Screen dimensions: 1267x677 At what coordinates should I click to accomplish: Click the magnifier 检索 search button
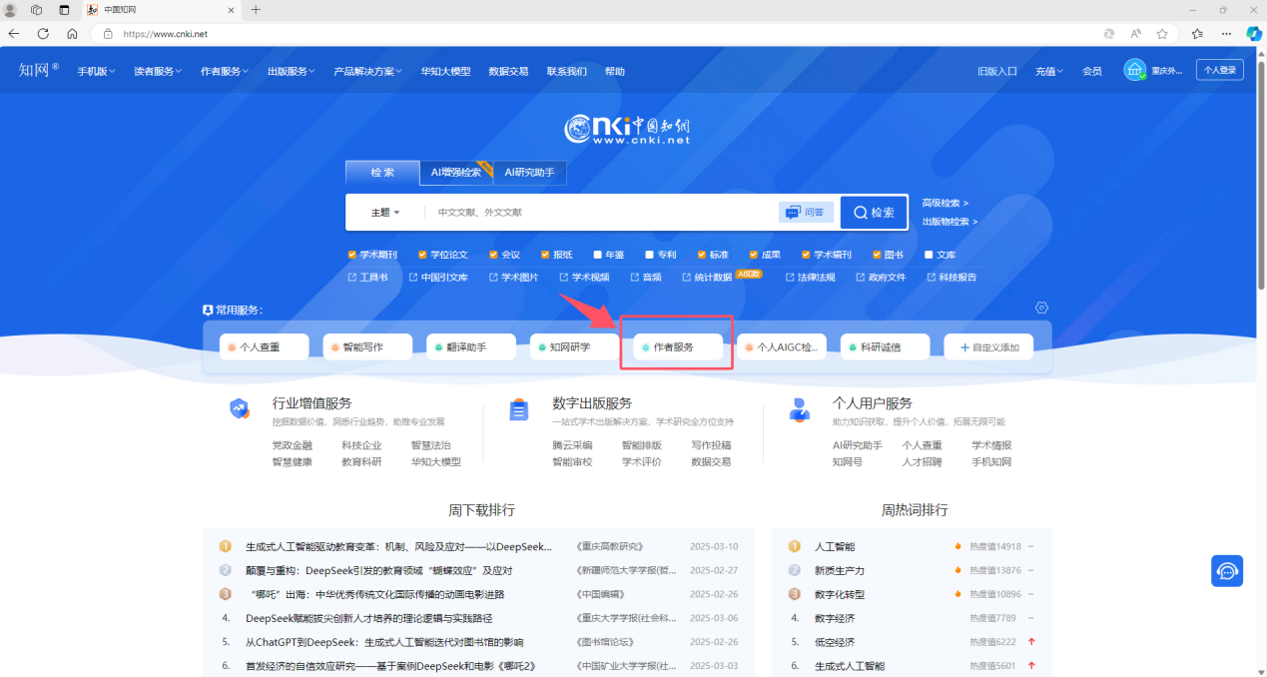coord(874,213)
